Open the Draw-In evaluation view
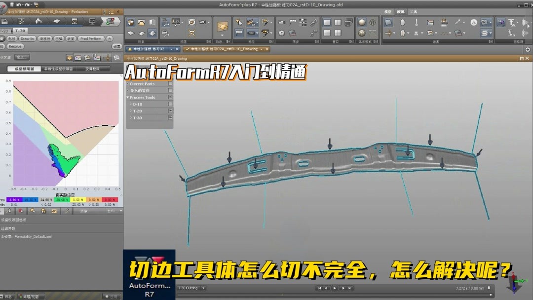The width and height of the screenshot is (533, 300). tap(28, 38)
